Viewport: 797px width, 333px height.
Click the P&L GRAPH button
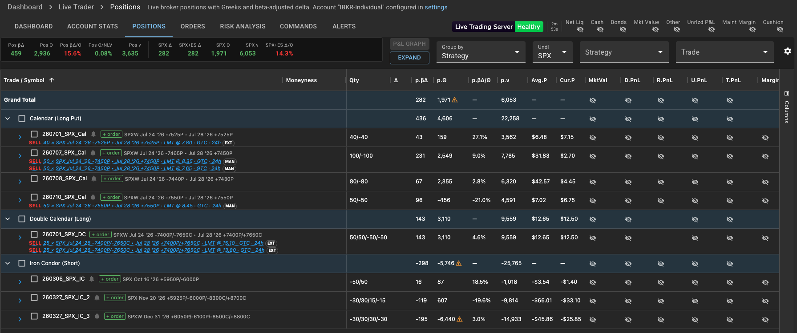tap(409, 44)
